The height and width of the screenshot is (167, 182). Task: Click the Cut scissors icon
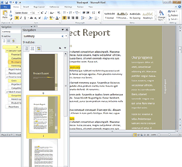click(x=10, y=11)
